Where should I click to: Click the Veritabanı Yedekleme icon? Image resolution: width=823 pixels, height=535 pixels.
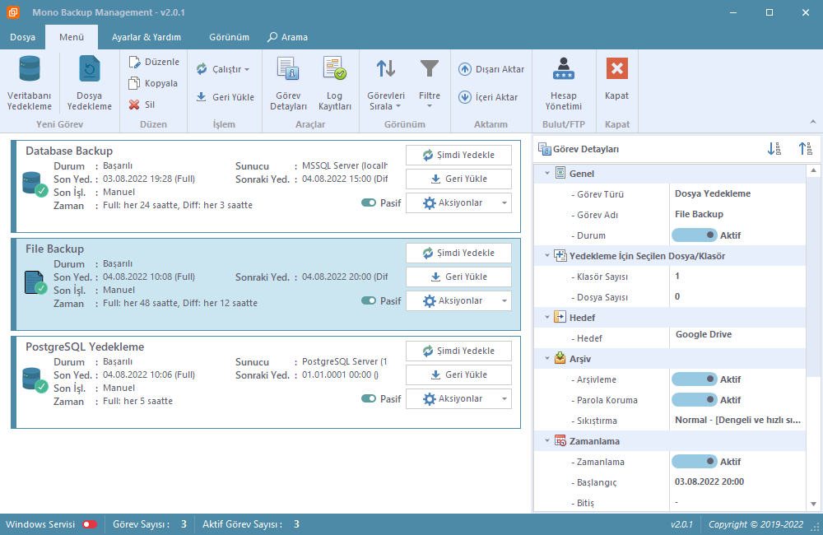click(x=30, y=70)
